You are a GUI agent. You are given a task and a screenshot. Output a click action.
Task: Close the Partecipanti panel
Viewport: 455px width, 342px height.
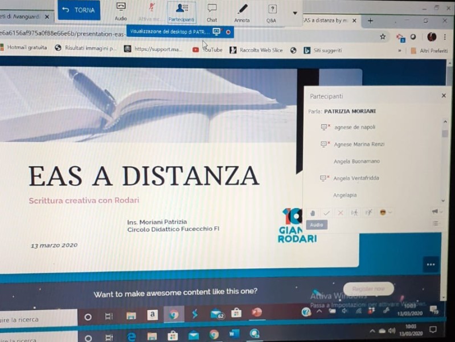(444, 96)
